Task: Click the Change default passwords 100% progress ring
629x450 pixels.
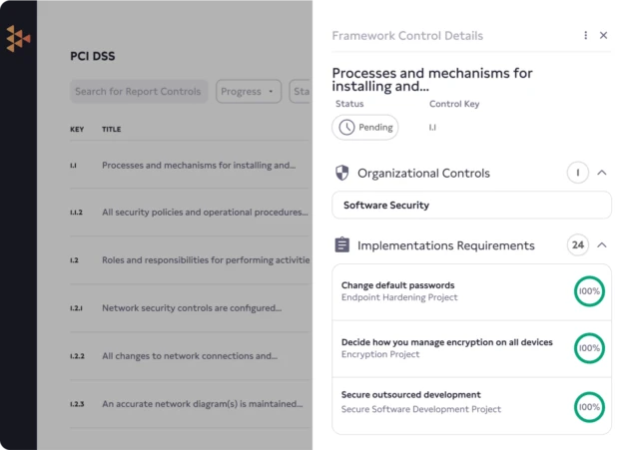Action: point(589,291)
